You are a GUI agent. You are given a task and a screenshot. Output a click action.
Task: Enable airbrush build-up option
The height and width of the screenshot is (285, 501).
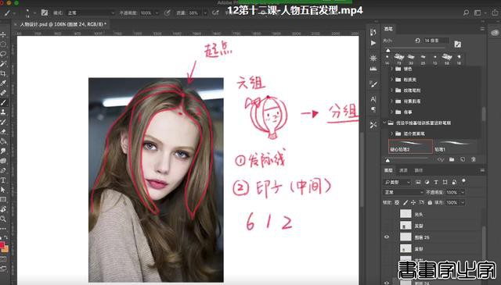216,12
